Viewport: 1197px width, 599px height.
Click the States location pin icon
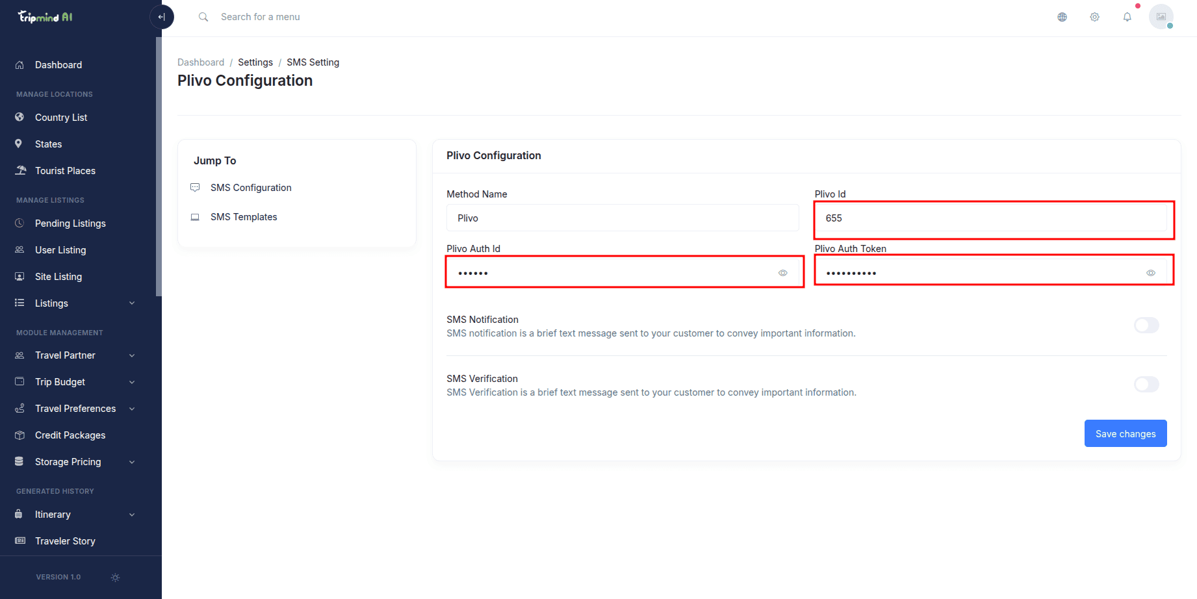coord(19,144)
